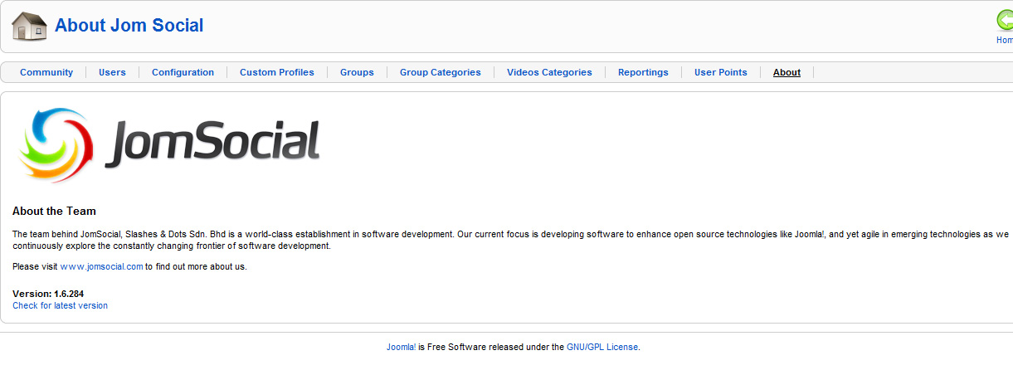Click the house icon beside About Jom Social
Viewport: 1013px width, 370px height.
point(29,27)
